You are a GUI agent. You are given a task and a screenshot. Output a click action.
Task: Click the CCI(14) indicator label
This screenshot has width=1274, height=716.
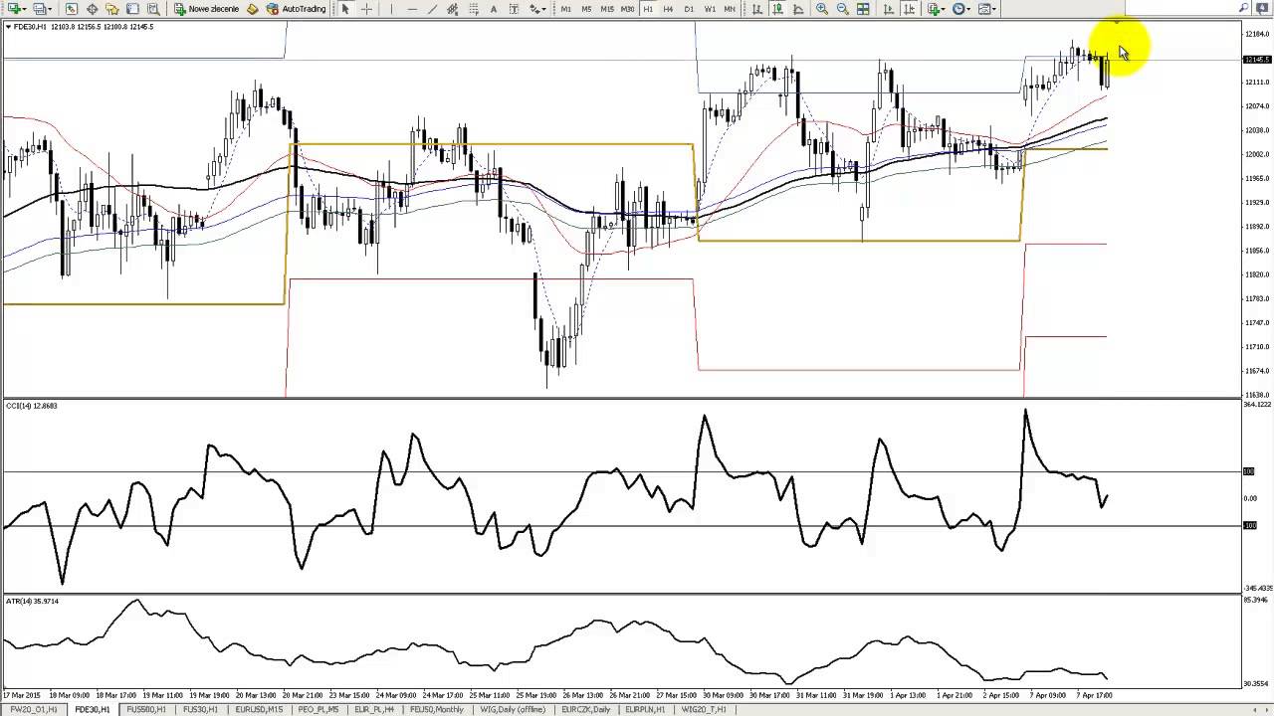click(x=32, y=406)
